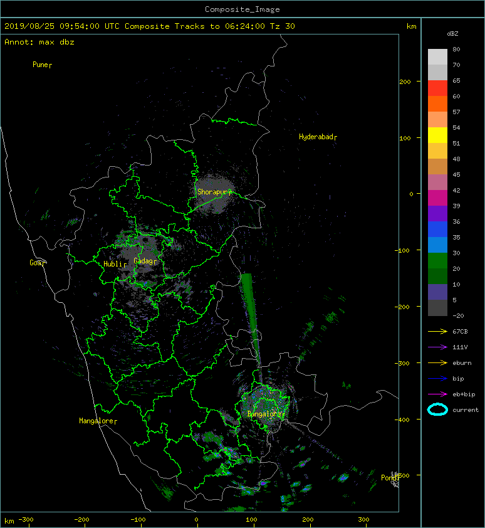Viewport: 485px width, 528px height.
Task: Click the 0 mark on the horizontal axis
Action: coord(197,520)
